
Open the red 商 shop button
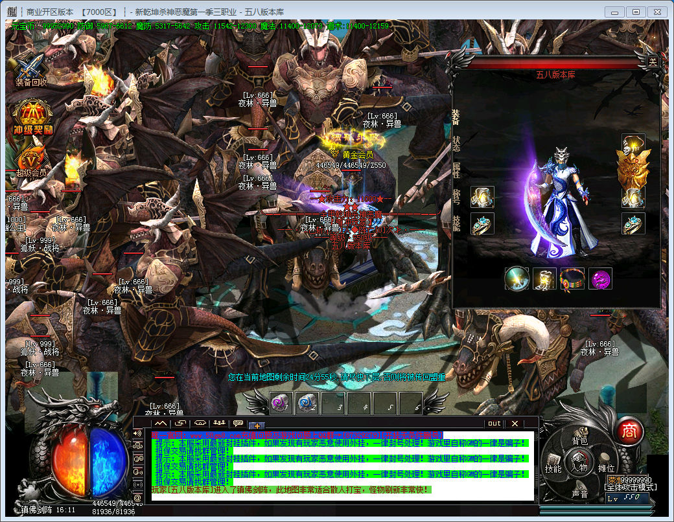(629, 431)
